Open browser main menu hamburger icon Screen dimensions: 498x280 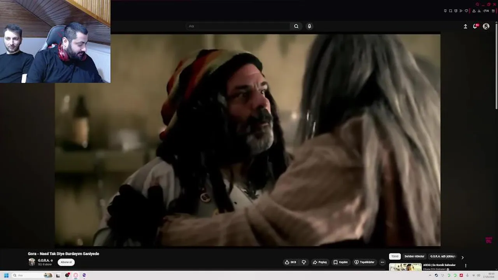(493, 11)
